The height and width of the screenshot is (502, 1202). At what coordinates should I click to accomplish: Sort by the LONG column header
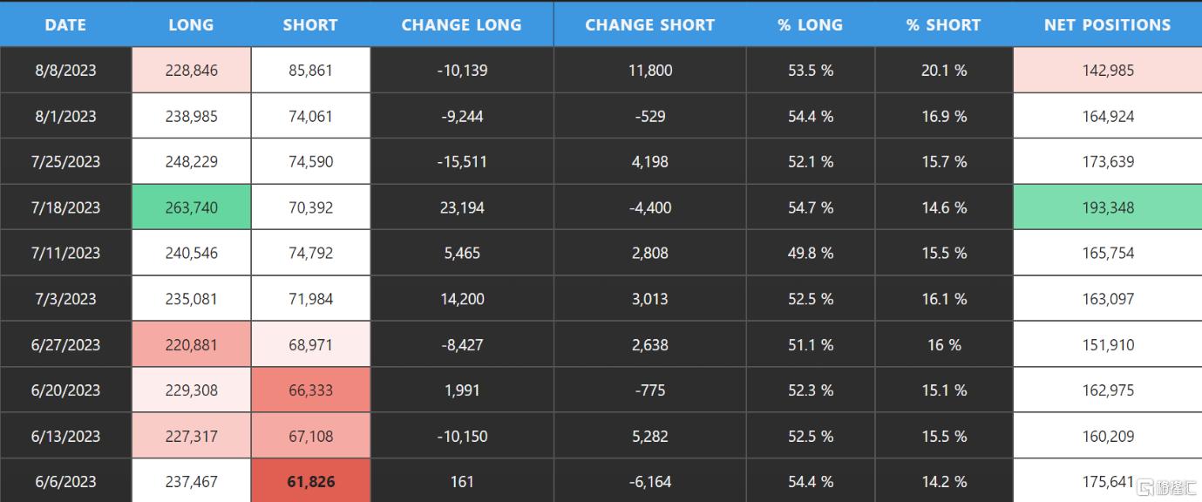tap(191, 24)
